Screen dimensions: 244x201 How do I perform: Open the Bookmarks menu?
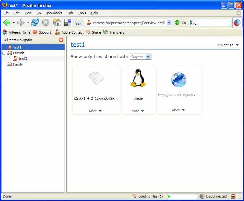(x=54, y=13)
